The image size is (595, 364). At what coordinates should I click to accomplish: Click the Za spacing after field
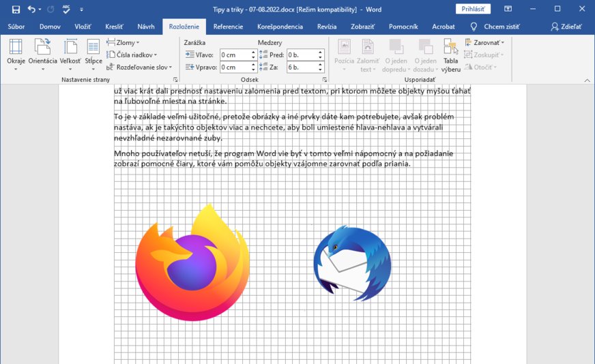[x=301, y=67]
